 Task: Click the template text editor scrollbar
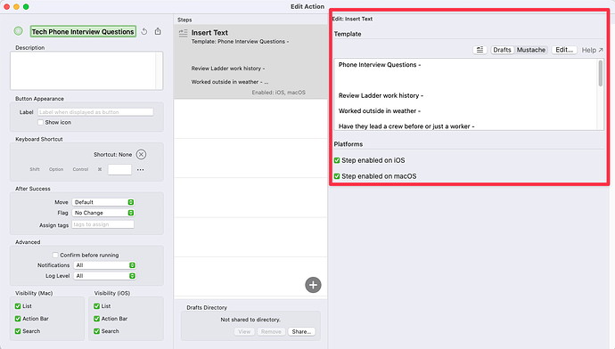click(x=600, y=74)
